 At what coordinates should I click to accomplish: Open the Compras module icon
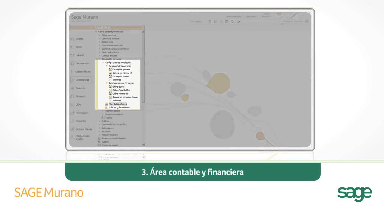click(72, 88)
